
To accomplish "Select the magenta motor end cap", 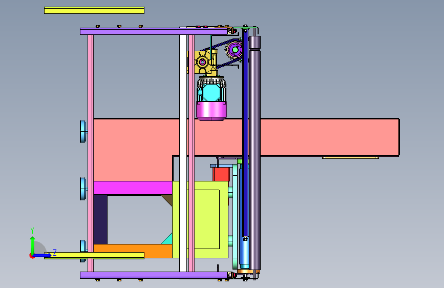I will coord(211,111).
